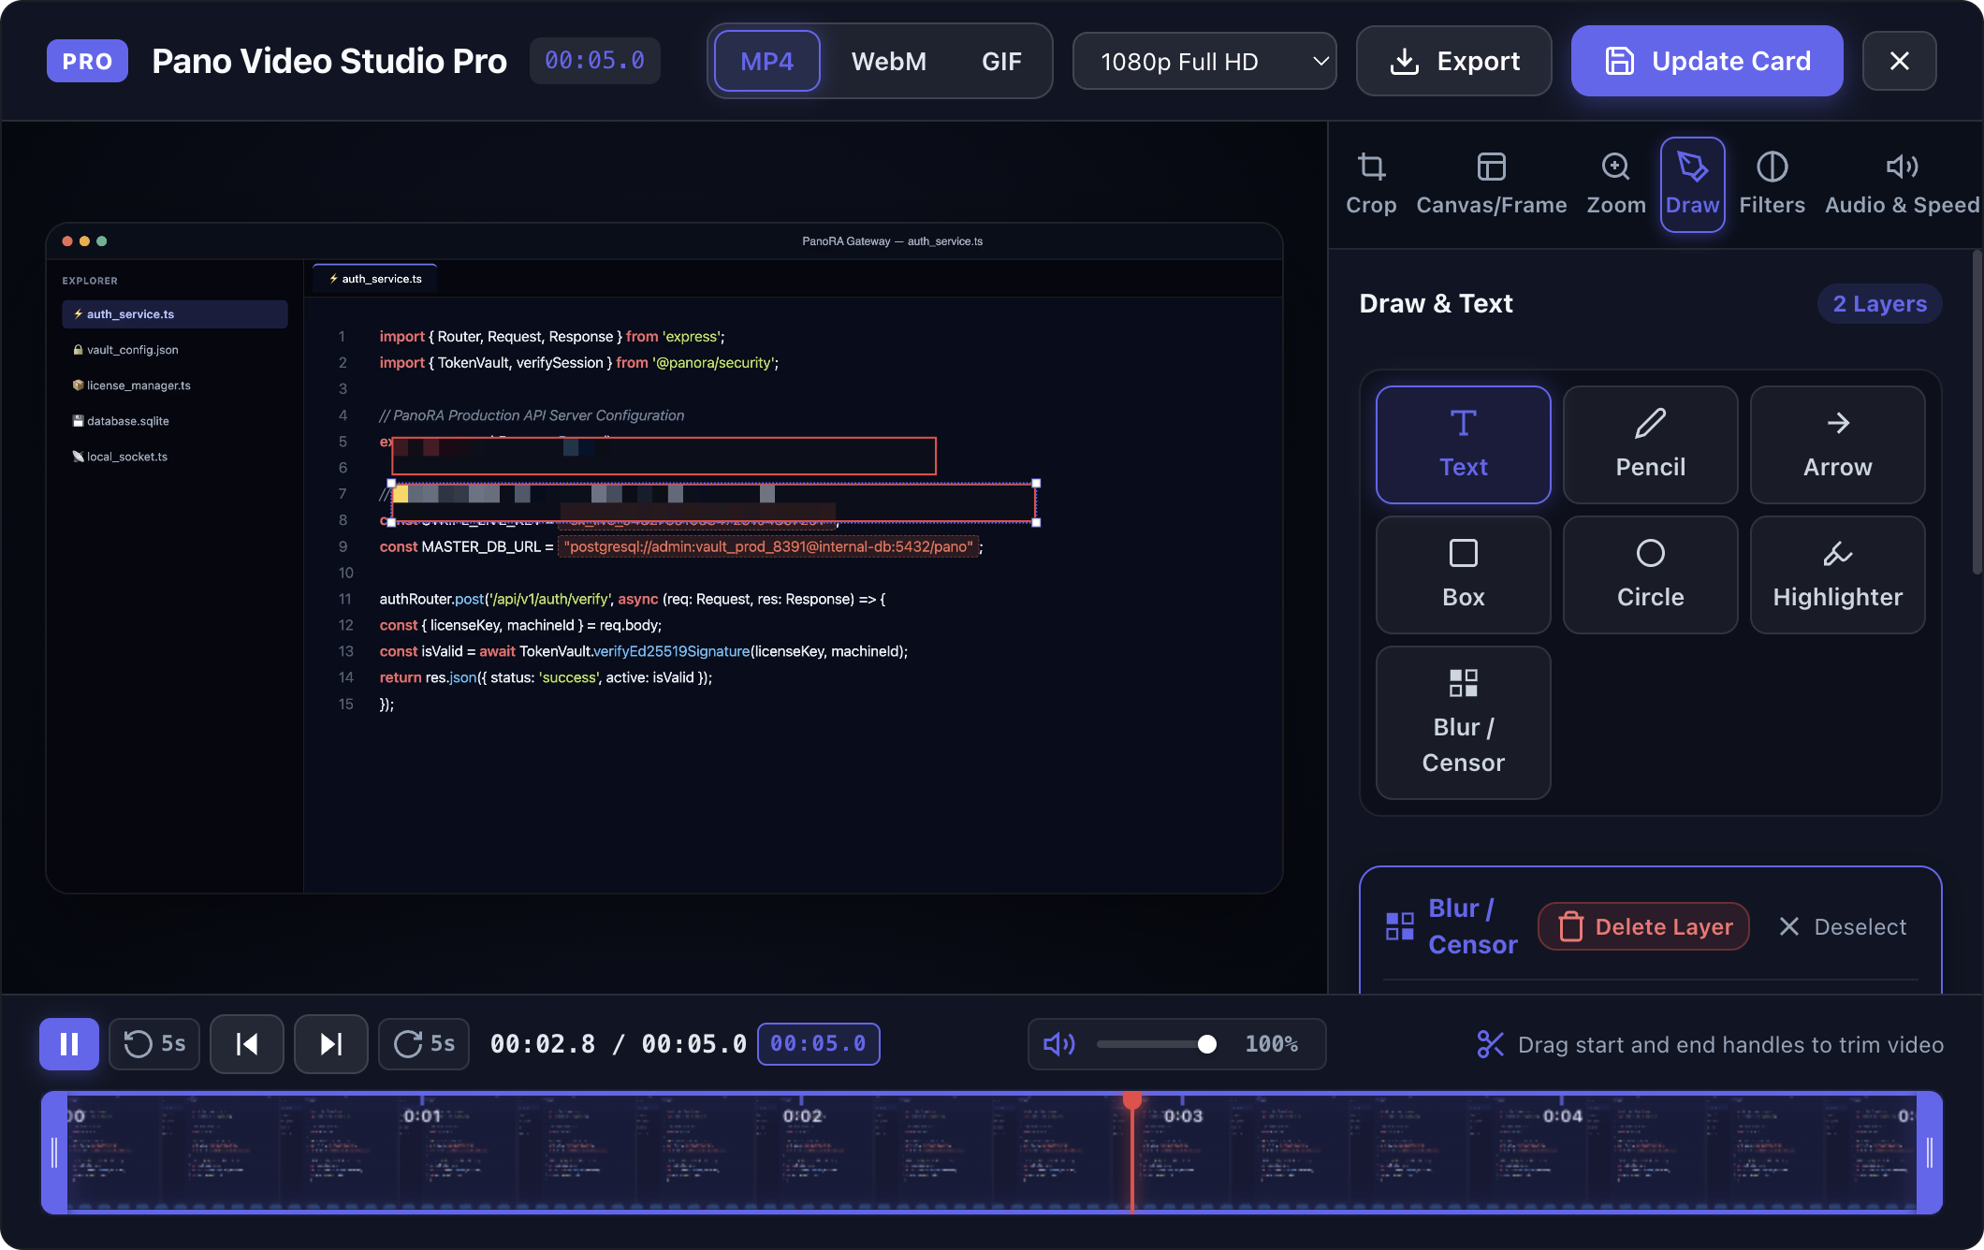Forward 5 seconds
This screenshot has height=1250, width=1984.
coord(424,1044)
